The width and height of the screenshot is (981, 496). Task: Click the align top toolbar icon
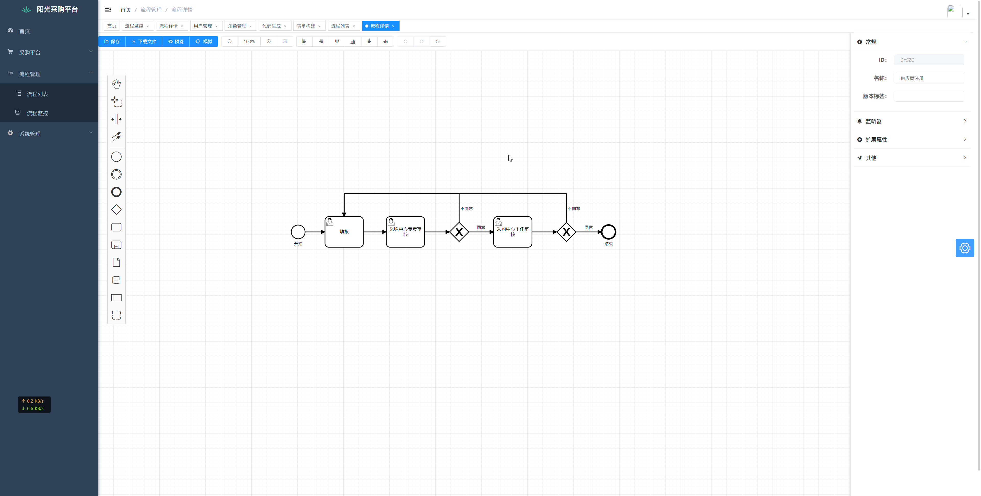coord(337,41)
